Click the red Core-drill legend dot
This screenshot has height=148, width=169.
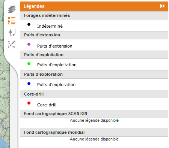pyautogui.click(x=29, y=103)
